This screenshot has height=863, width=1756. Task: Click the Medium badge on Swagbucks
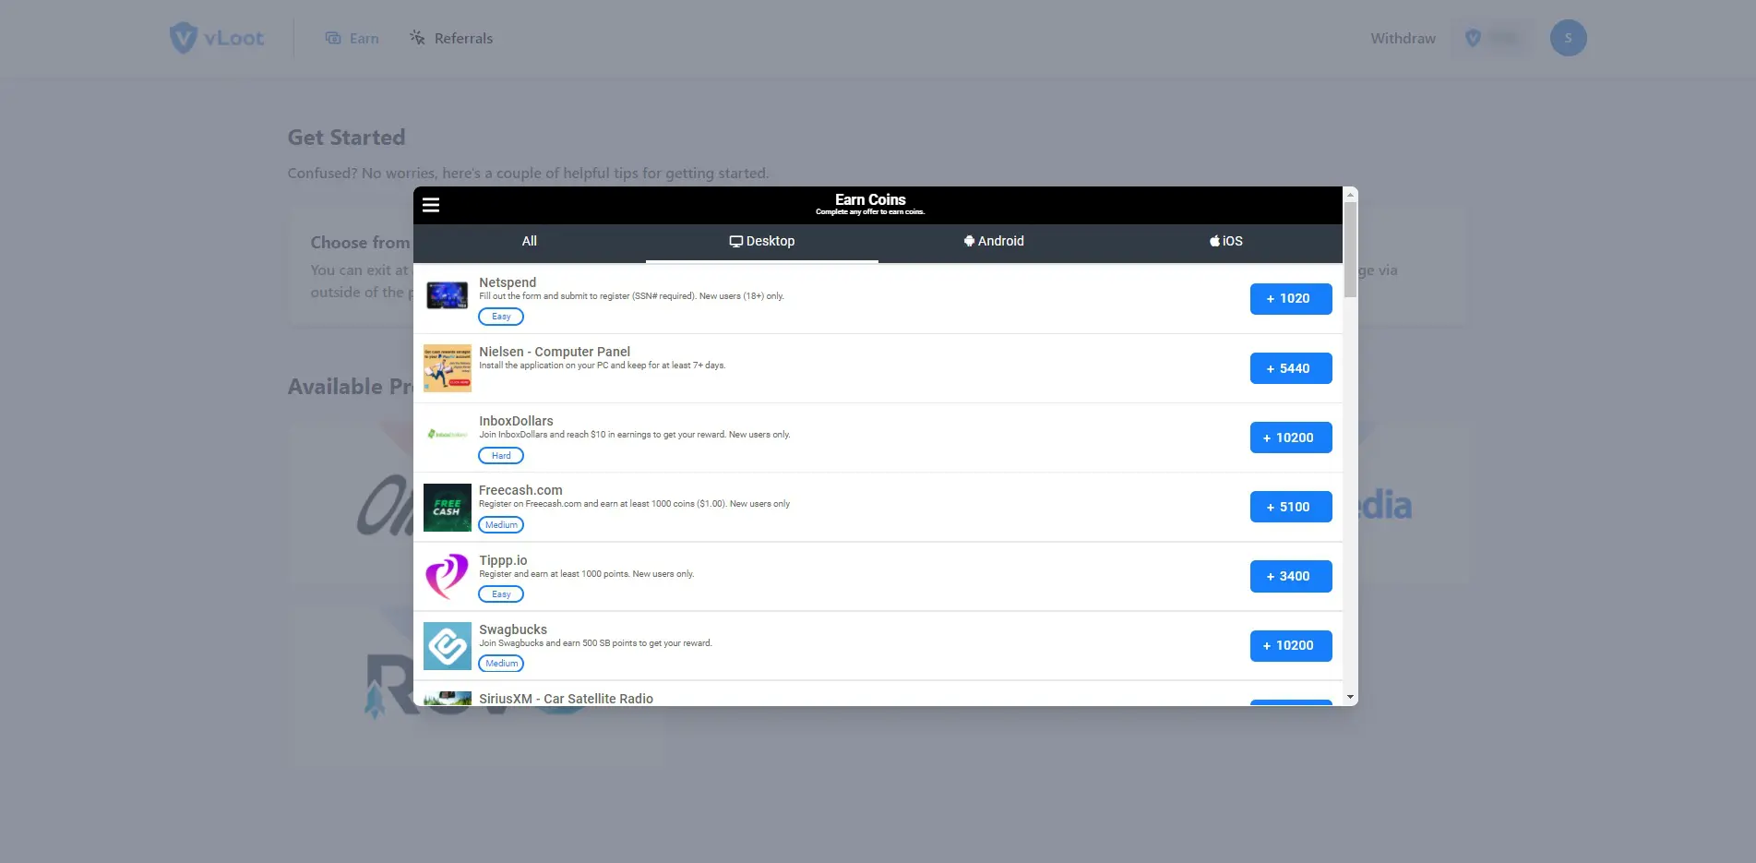501,664
